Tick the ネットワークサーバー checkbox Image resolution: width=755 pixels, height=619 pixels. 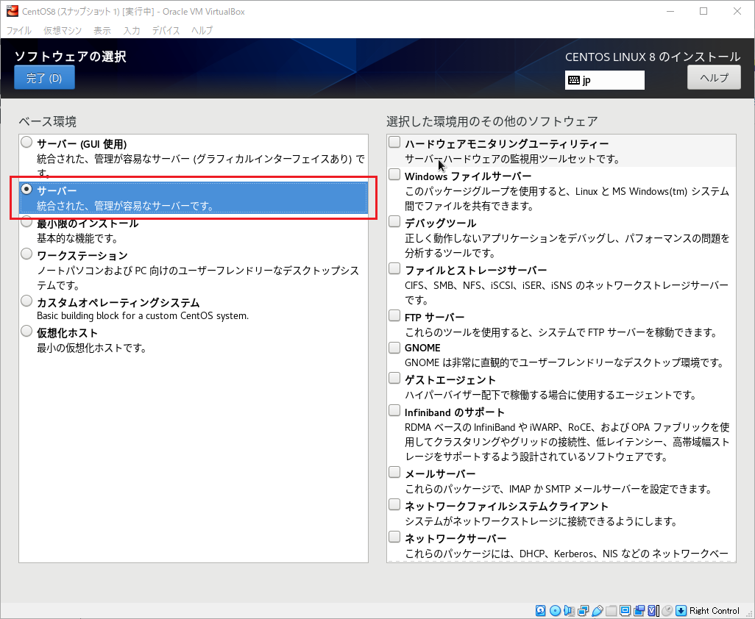coord(394,537)
